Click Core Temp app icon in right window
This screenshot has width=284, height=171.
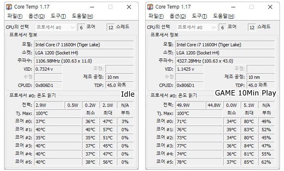pyautogui.click(x=151, y=7)
